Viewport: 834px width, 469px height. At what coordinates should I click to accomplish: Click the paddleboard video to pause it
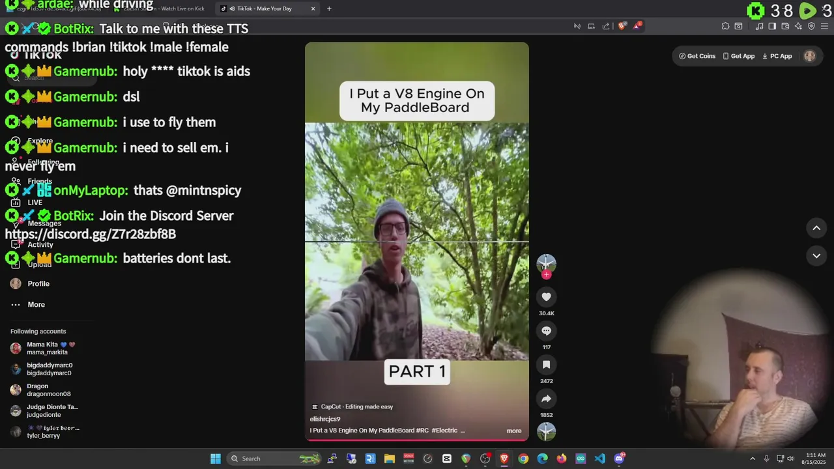click(x=417, y=241)
